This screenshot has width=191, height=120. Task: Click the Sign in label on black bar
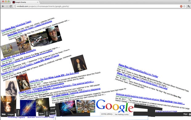[x=185, y=114]
